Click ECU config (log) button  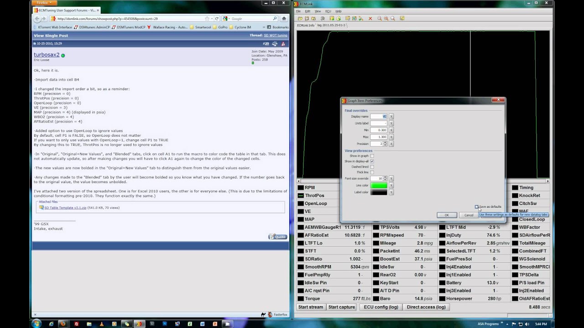tap(381, 307)
